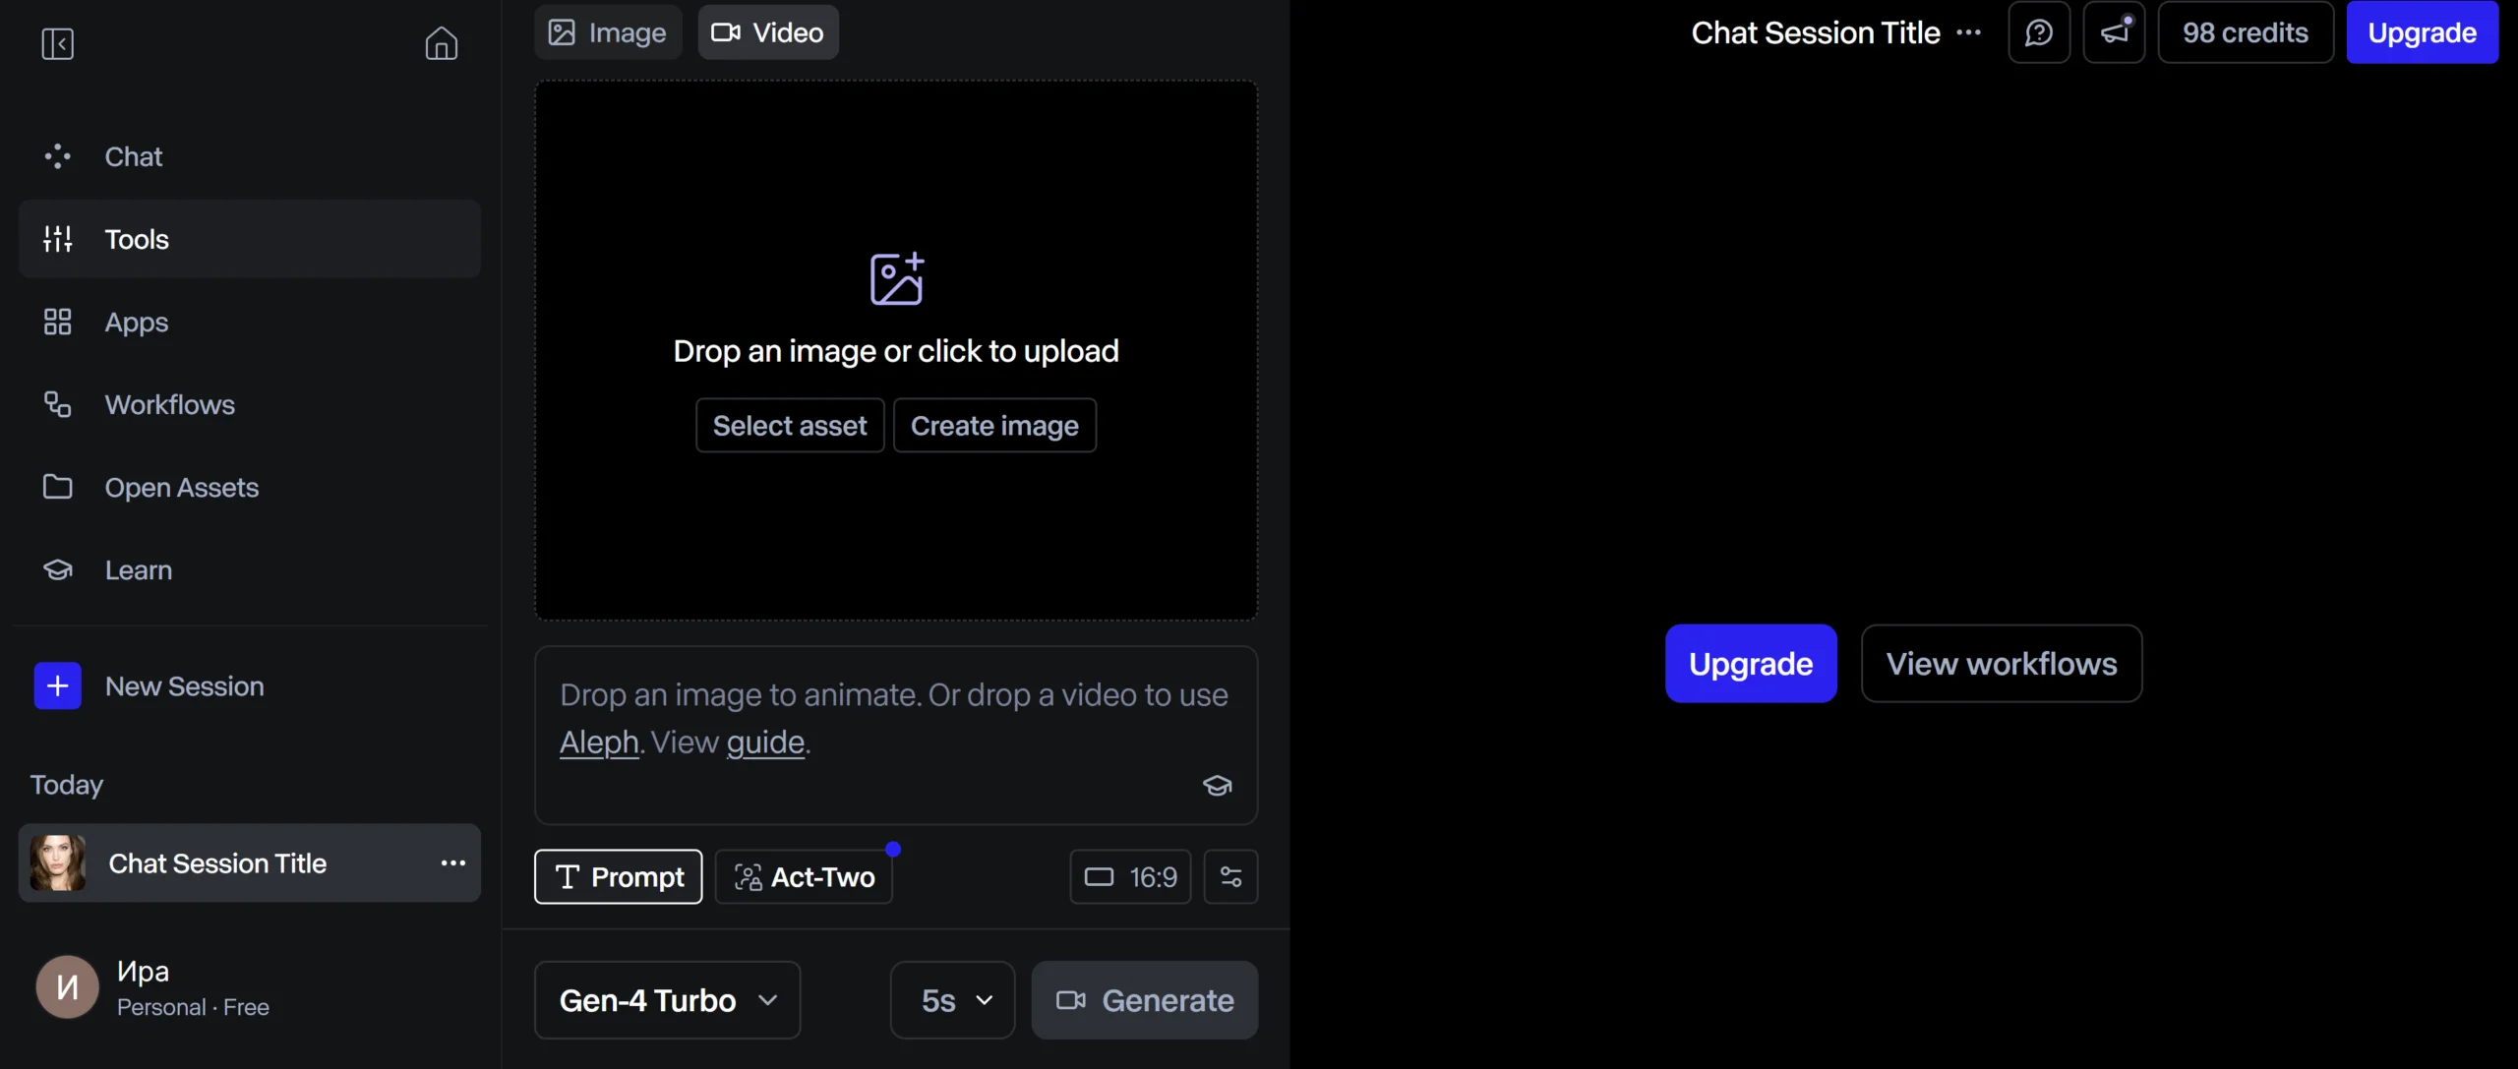Click the upload image plus icon
The height and width of the screenshot is (1069, 2518).
click(896, 279)
